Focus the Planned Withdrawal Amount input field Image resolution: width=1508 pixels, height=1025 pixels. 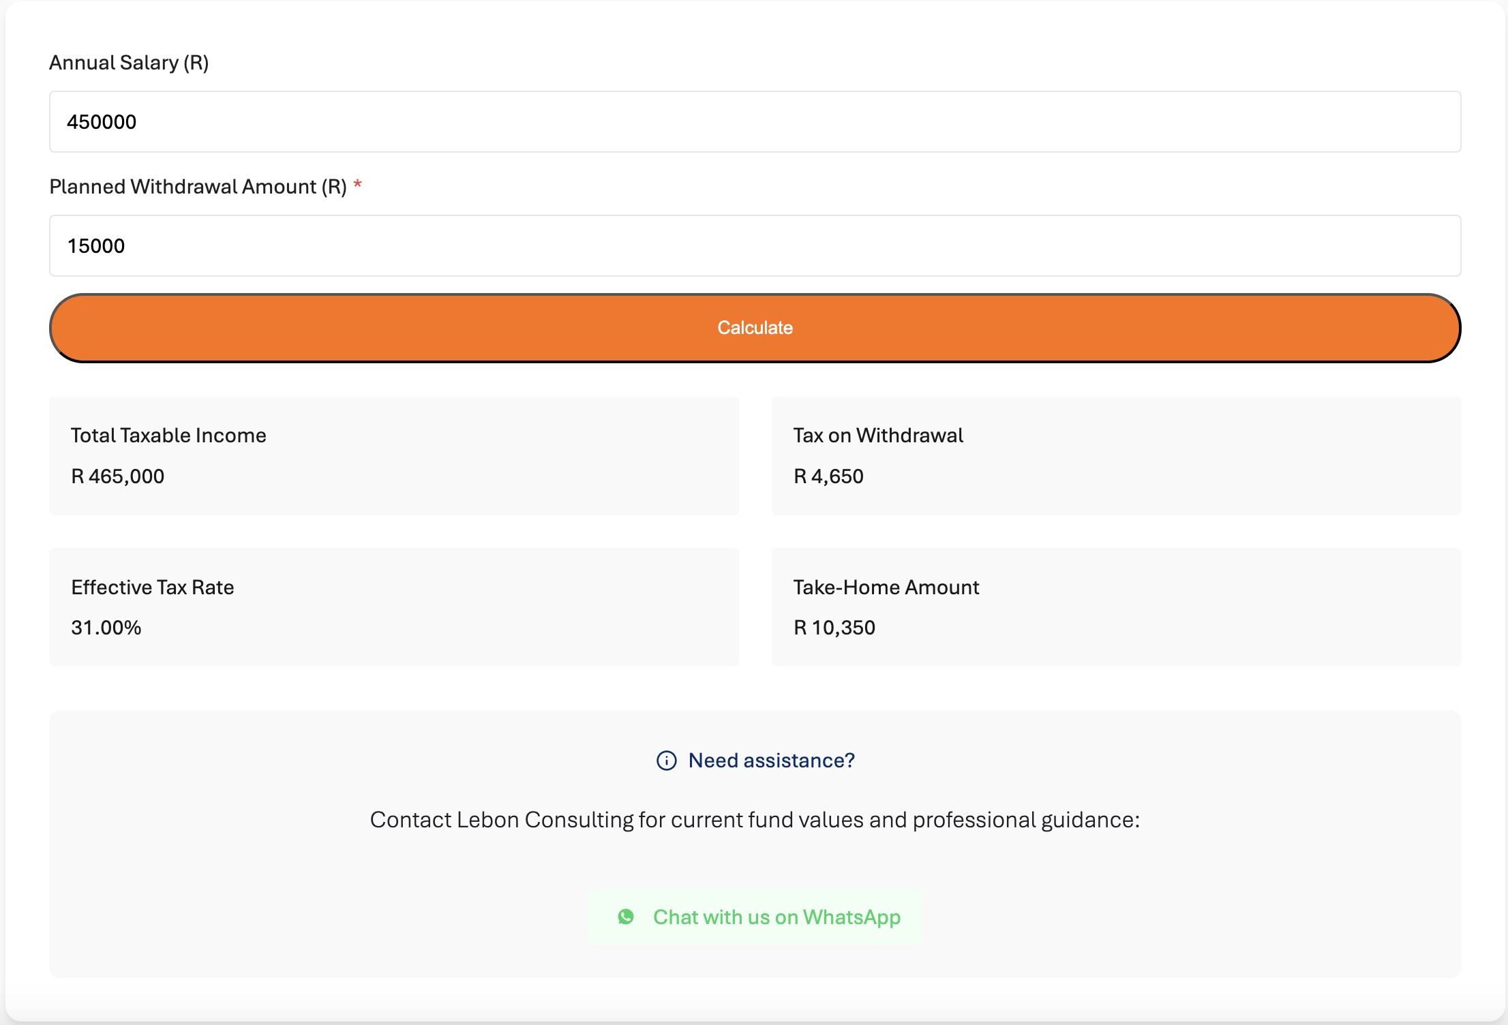coord(755,245)
